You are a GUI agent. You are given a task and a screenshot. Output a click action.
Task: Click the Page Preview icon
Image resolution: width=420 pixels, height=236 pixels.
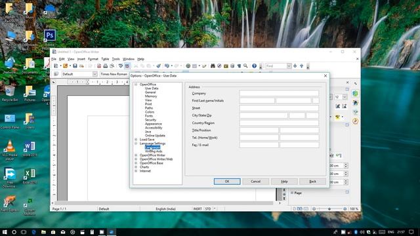click(x=112, y=66)
